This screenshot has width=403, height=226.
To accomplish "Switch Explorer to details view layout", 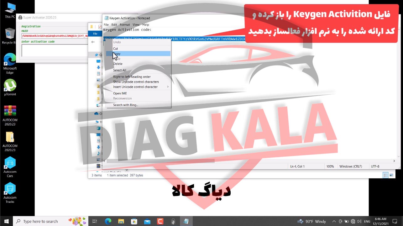I will [x=385, y=175].
